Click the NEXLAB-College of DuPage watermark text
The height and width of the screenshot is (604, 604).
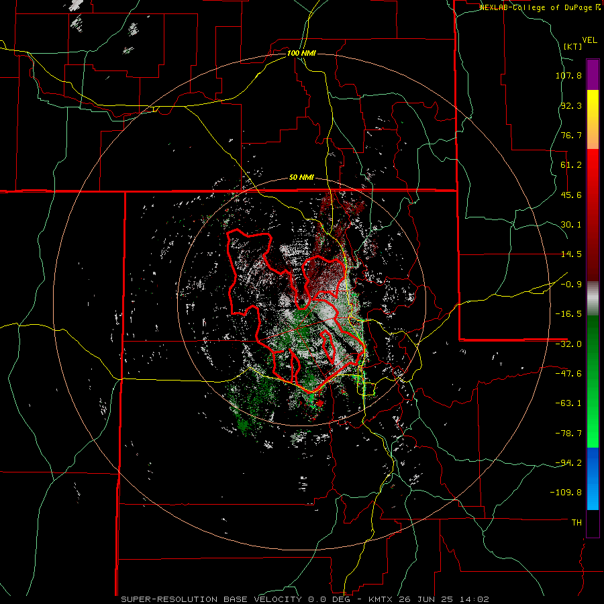[x=540, y=7]
